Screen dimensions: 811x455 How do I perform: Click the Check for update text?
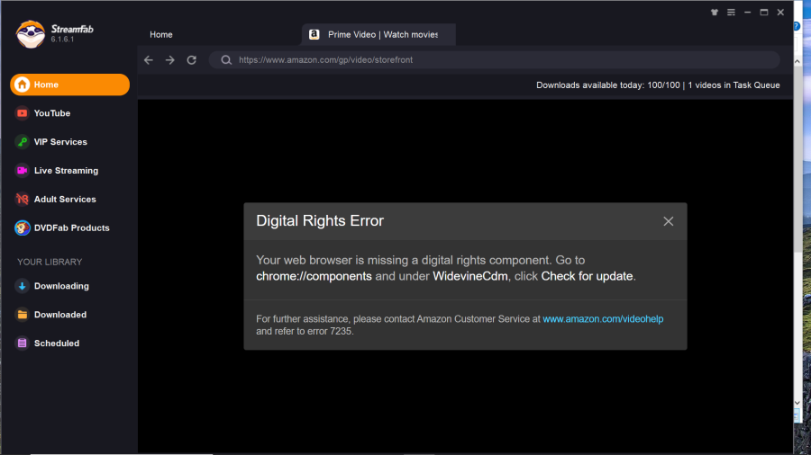587,276
